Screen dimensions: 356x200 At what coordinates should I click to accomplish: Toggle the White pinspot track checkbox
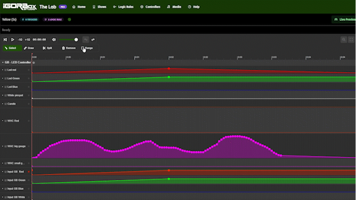6,95
